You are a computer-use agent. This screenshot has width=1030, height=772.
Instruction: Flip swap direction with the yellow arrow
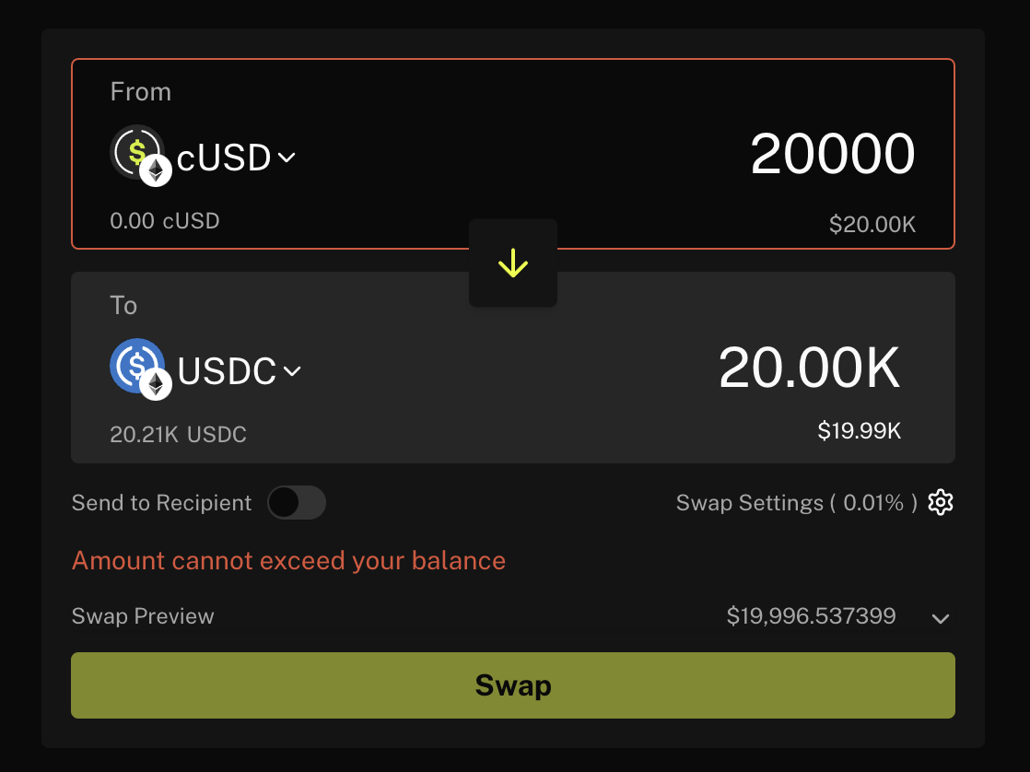[x=512, y=263]
